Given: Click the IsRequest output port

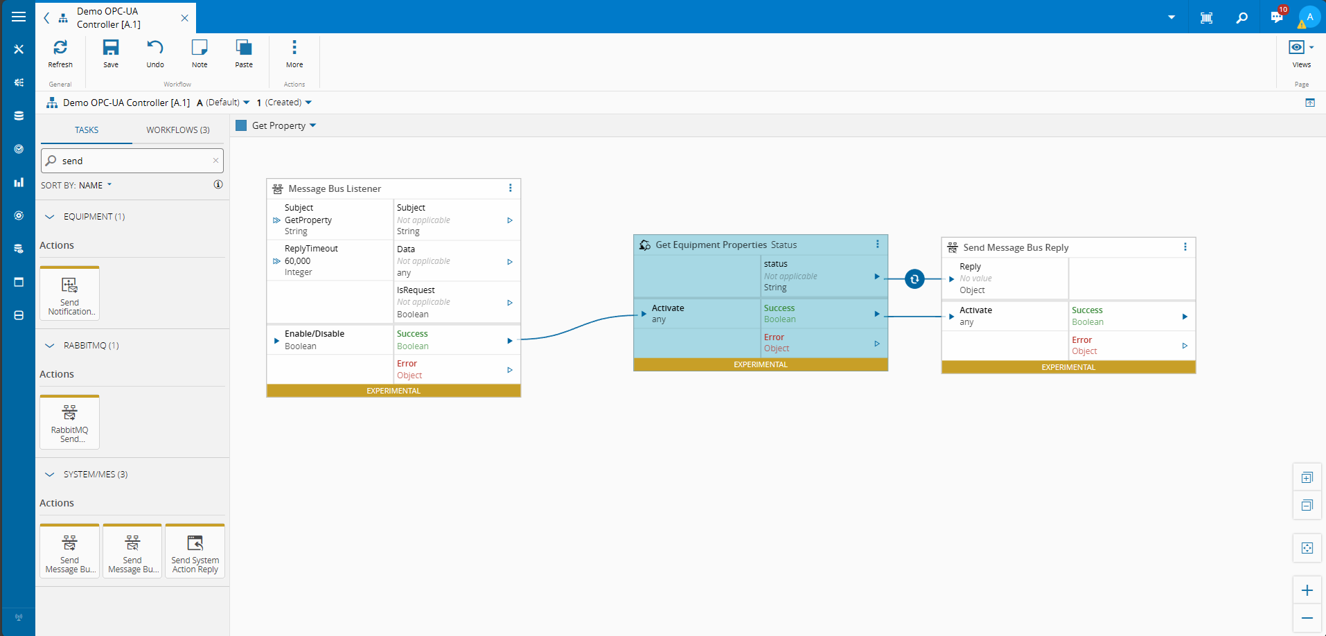Looking at the screenshot, I should (x=510, y=303).
